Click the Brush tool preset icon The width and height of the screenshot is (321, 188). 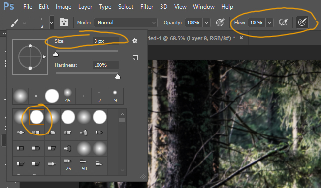coord(15,23)
